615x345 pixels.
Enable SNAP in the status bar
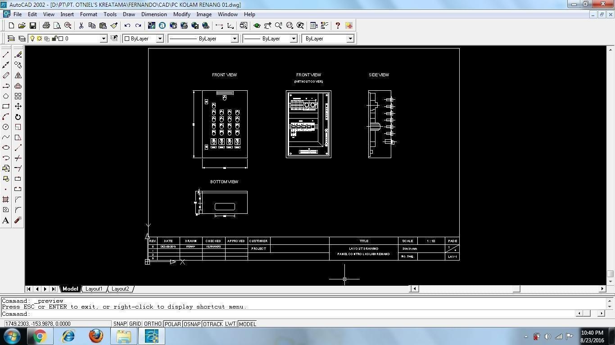click(120, 324)
